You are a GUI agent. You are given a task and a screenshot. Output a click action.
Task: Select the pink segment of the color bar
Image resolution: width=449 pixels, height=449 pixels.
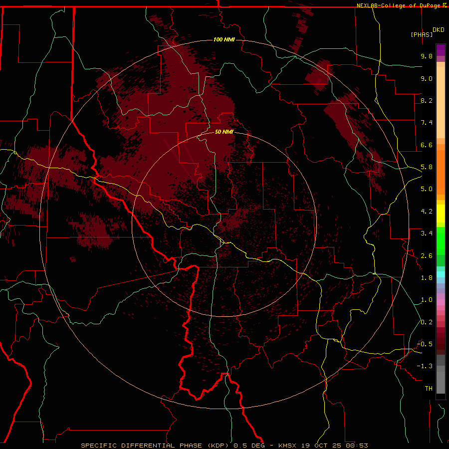[441, 302]
